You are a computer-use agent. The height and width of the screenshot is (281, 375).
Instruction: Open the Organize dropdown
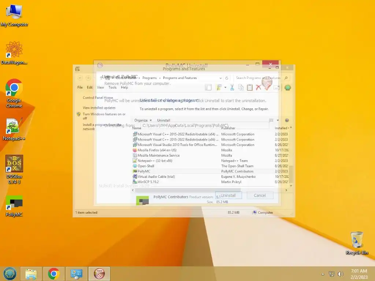143,120
